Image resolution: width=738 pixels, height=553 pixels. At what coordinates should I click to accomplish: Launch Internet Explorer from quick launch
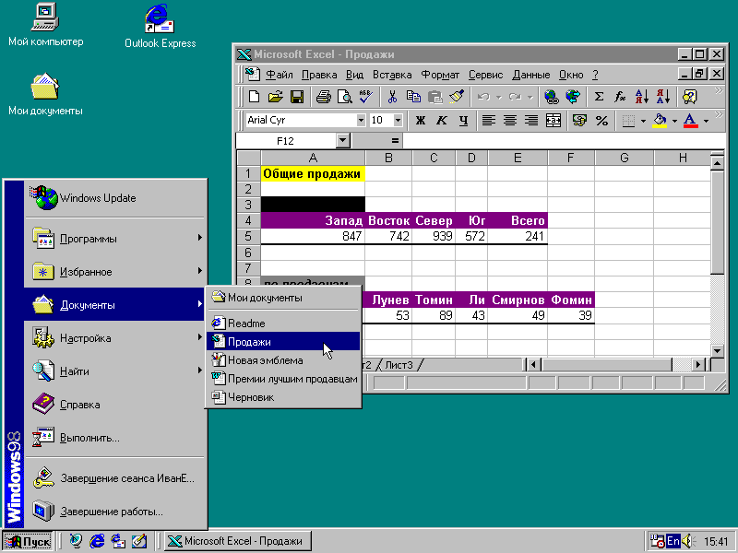point(97,541)
